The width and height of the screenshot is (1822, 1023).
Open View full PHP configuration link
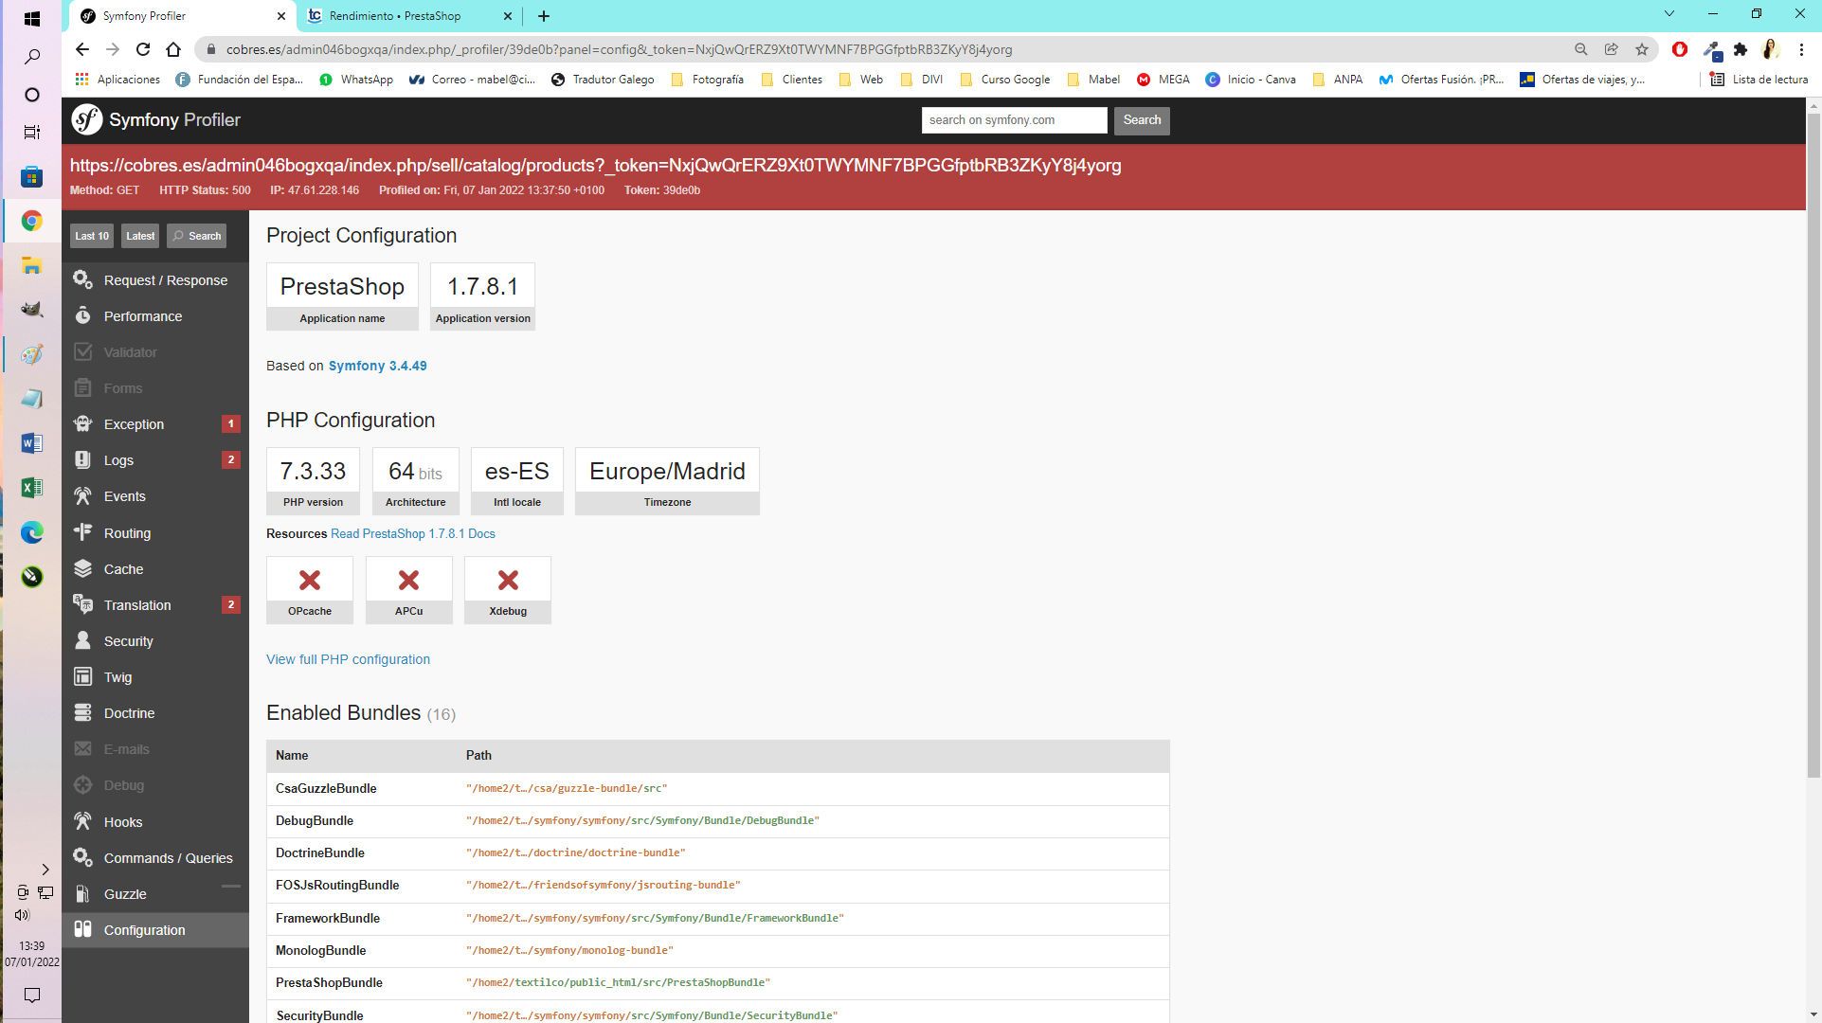pyautogui.click(x=348, y=659)
